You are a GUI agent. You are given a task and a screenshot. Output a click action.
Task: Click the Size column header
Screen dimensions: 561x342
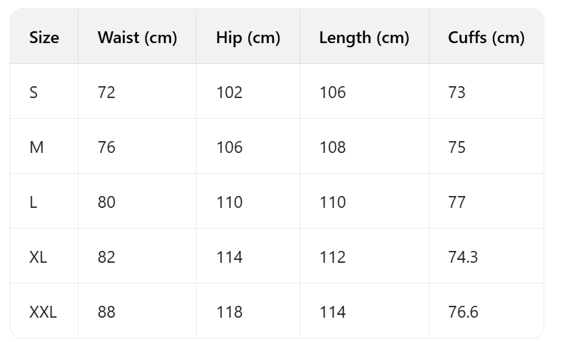pyautogui.click(x=44, y=38)
